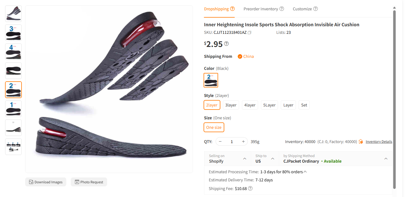Open the price explanation question mark icon
Image resolution: width=408 pixels, height=197 pixels.
pyautogui.click(x=227, y=44)
